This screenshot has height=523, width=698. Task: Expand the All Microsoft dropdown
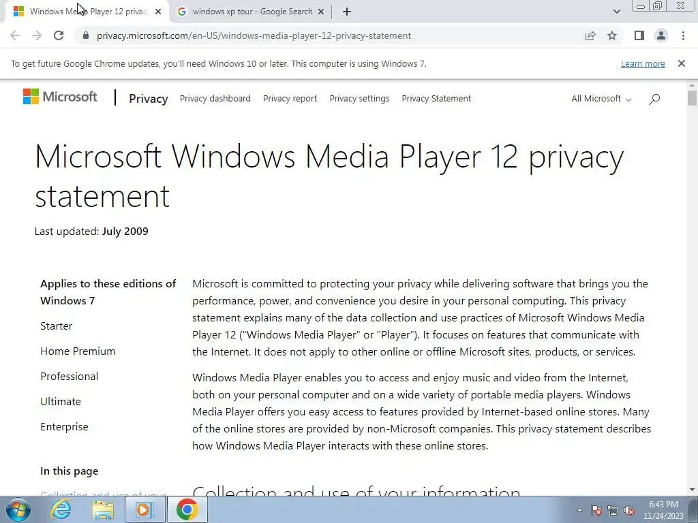pyautogui.click(x=601, y=99)
